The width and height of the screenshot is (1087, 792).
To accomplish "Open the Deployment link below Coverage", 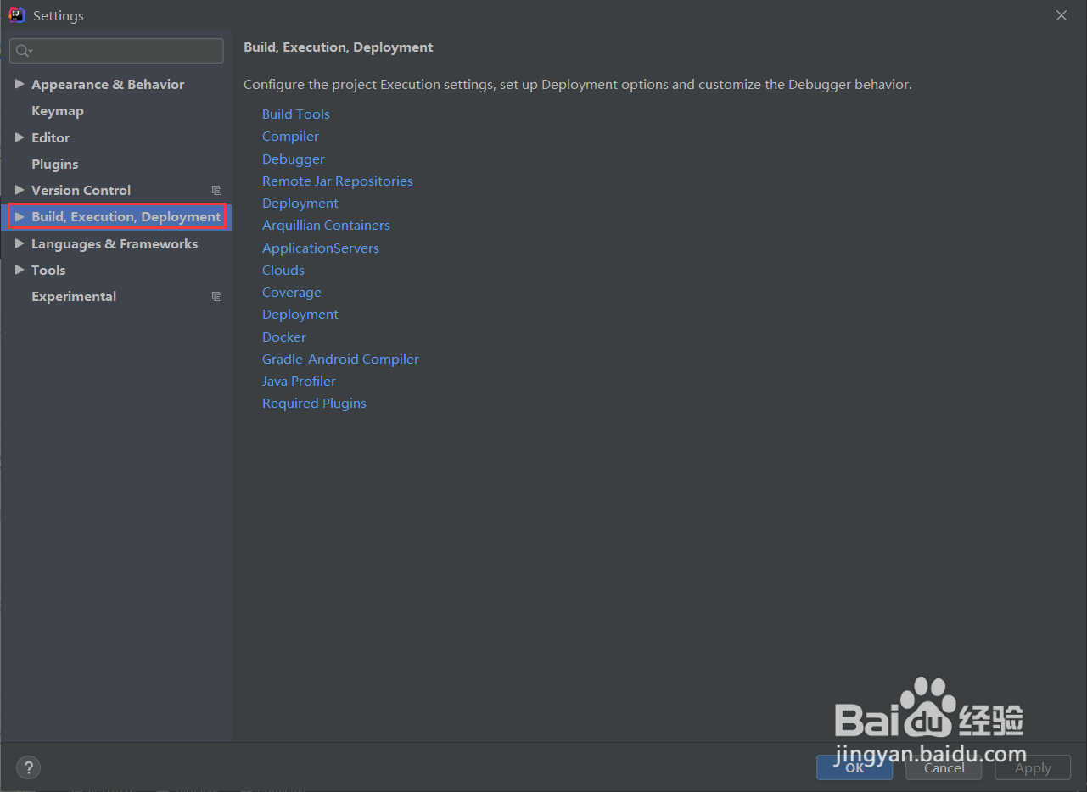I will point(300,314).
